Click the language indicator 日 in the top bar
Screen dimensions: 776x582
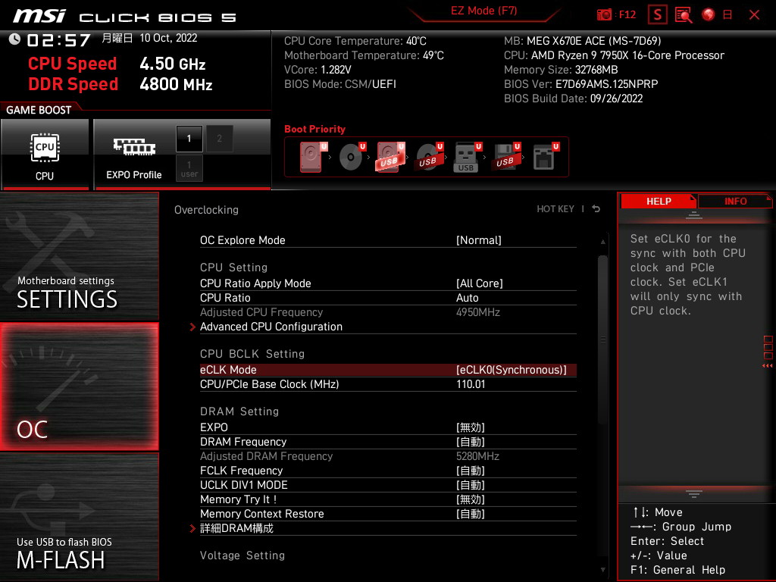click(727, 14)
